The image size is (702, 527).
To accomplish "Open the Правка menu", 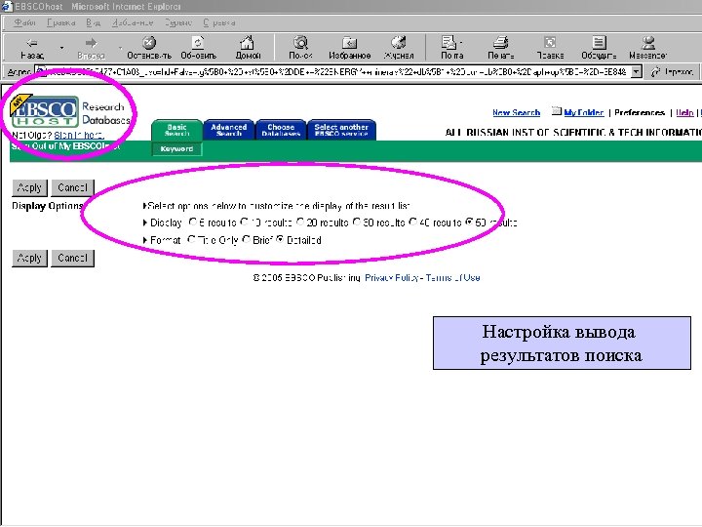I will tap(60, 22).
